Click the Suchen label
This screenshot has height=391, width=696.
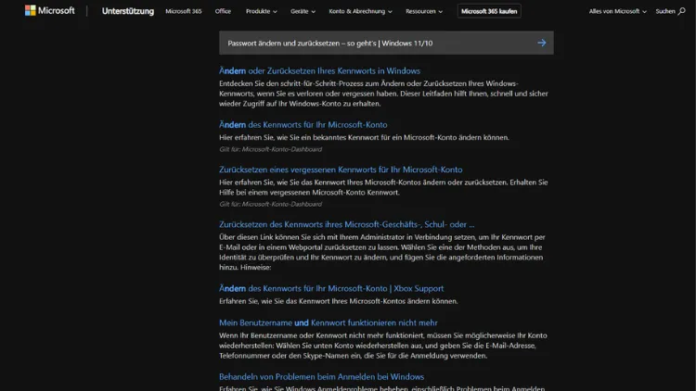pyautogui.click(x=665, y=11)
